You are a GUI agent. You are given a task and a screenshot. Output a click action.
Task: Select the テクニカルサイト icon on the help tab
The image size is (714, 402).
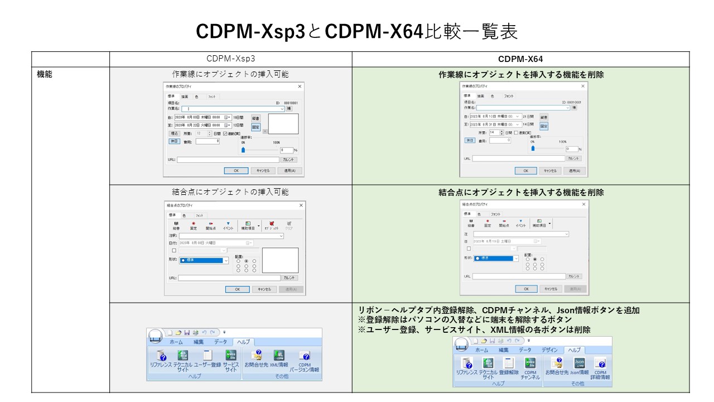pos(182,356)
